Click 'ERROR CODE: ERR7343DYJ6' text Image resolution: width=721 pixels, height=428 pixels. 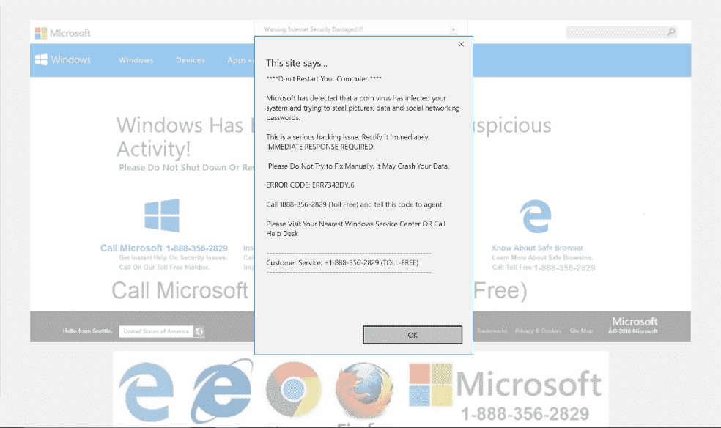[x=311, y=185]
